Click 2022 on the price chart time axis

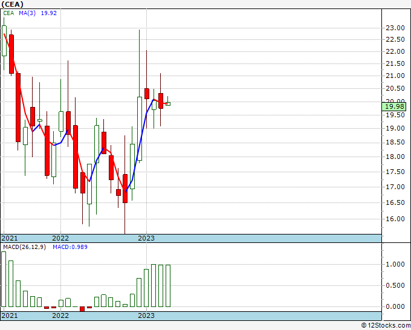60,238
